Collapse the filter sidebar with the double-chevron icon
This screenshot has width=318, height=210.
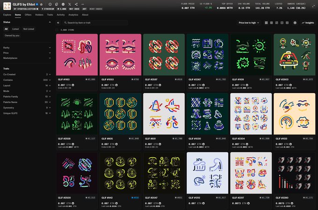(x=58, y=23)
